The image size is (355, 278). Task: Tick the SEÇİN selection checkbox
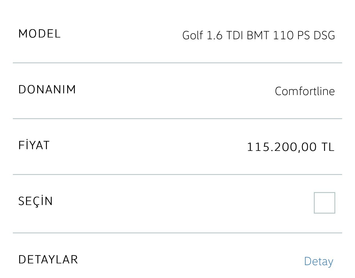click(324, 203)
